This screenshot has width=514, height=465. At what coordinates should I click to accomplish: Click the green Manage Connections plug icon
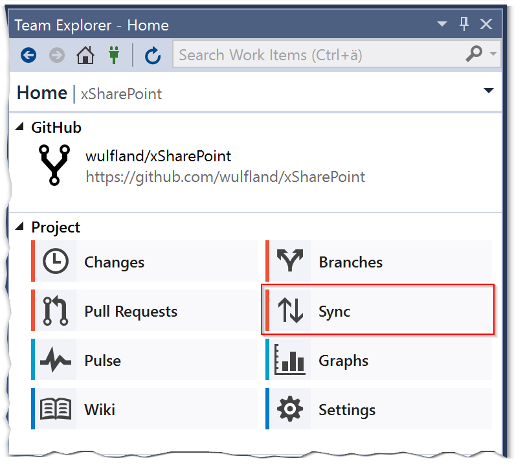click(x=114, y=56)
